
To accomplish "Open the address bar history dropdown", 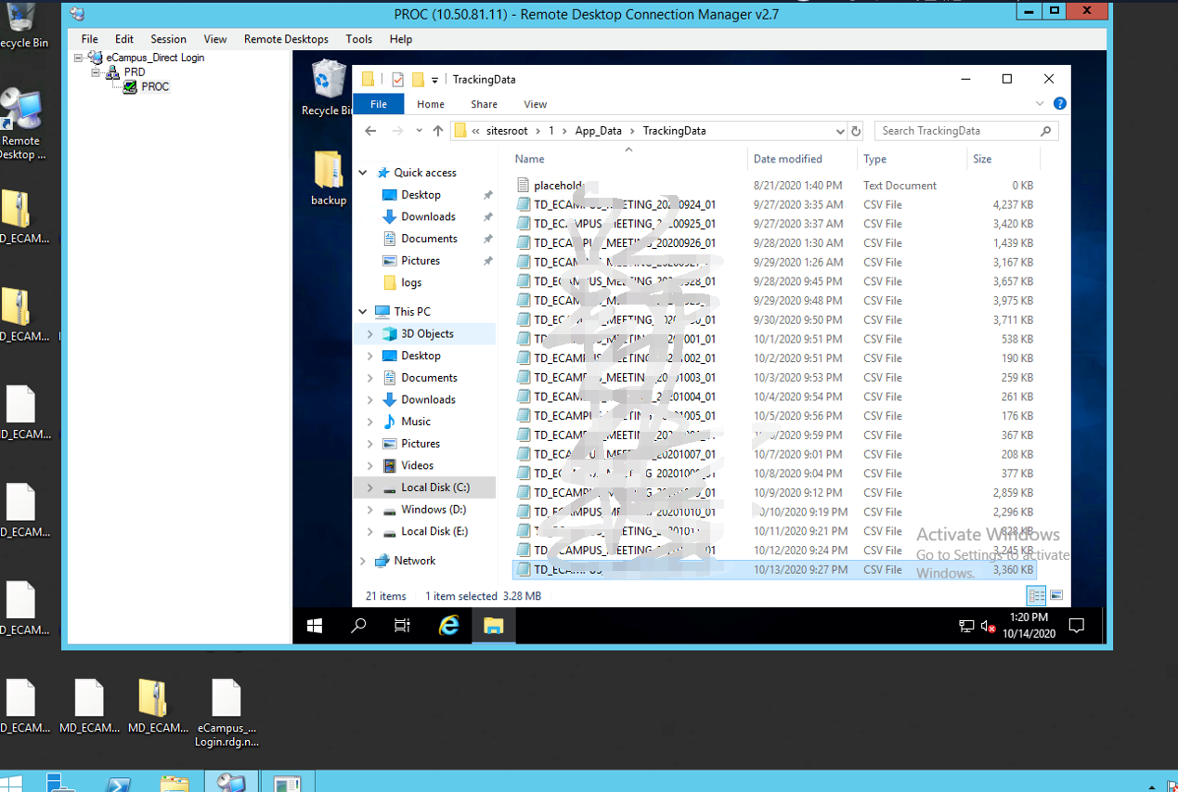I will tap(839, 131).
